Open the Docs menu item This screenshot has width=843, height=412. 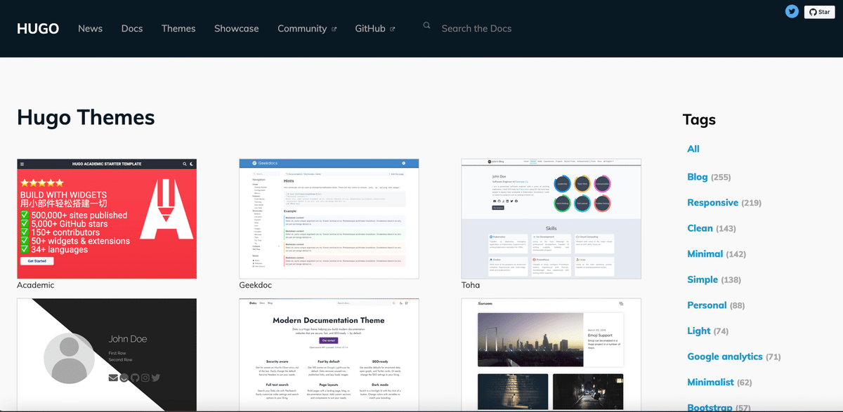point(131,29)
